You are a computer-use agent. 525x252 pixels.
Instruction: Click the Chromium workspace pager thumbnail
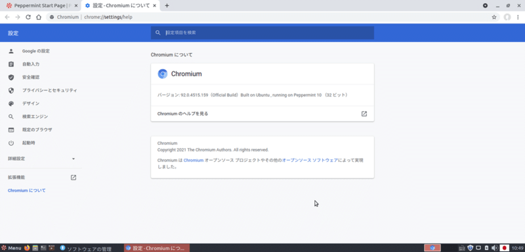(432, 248)
